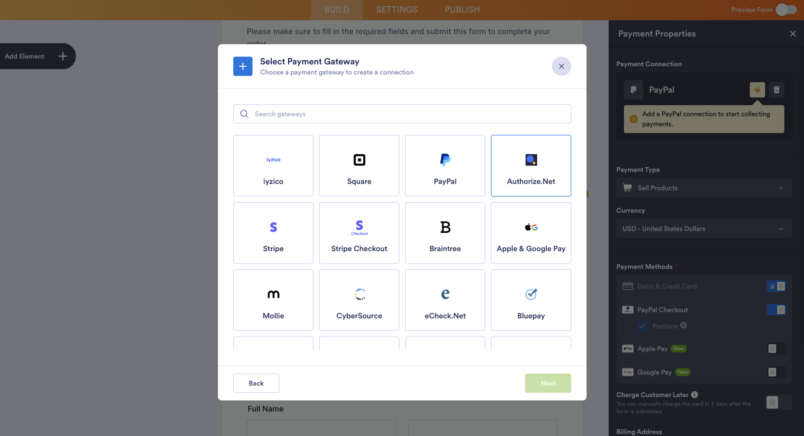Close the Select Payment Gateway dialog
This screenshot has width=804, height=436.
[x=561, y=66]
